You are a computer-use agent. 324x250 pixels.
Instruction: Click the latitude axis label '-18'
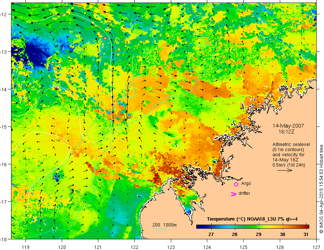click(x=4, y=239)
